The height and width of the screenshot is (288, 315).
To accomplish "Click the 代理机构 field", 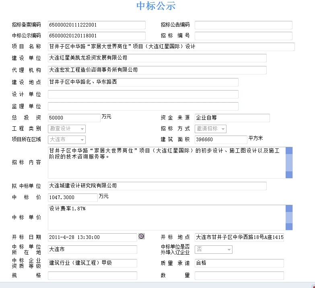I will coord(157,70).
